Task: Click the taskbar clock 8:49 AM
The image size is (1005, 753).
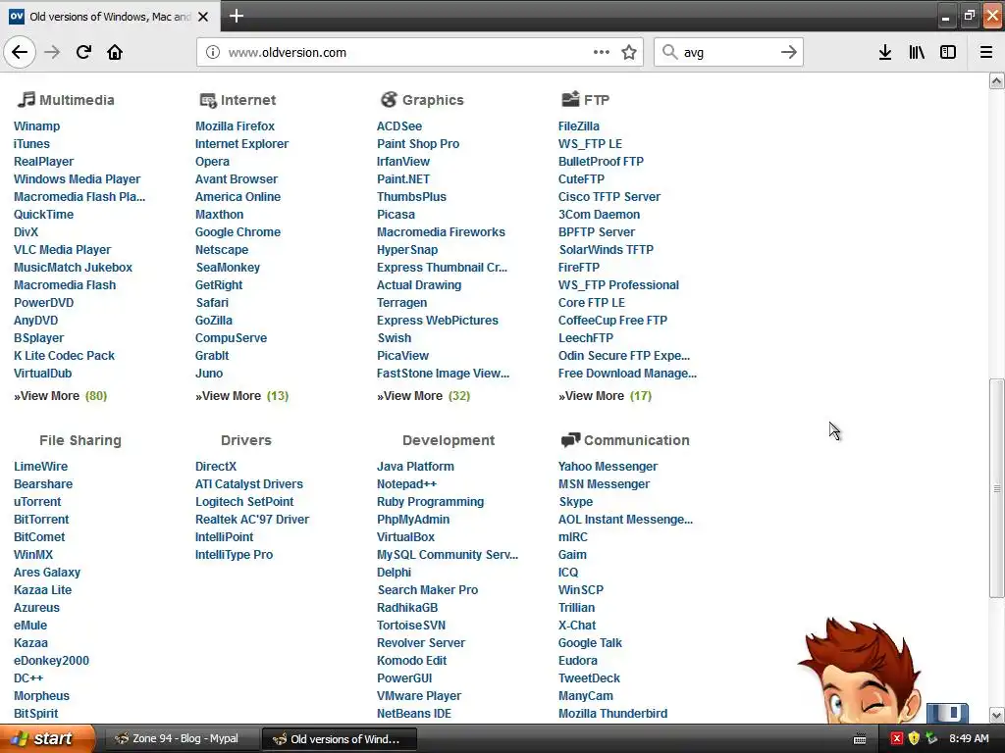Action: pyautogui.click(x=969, y=739)
